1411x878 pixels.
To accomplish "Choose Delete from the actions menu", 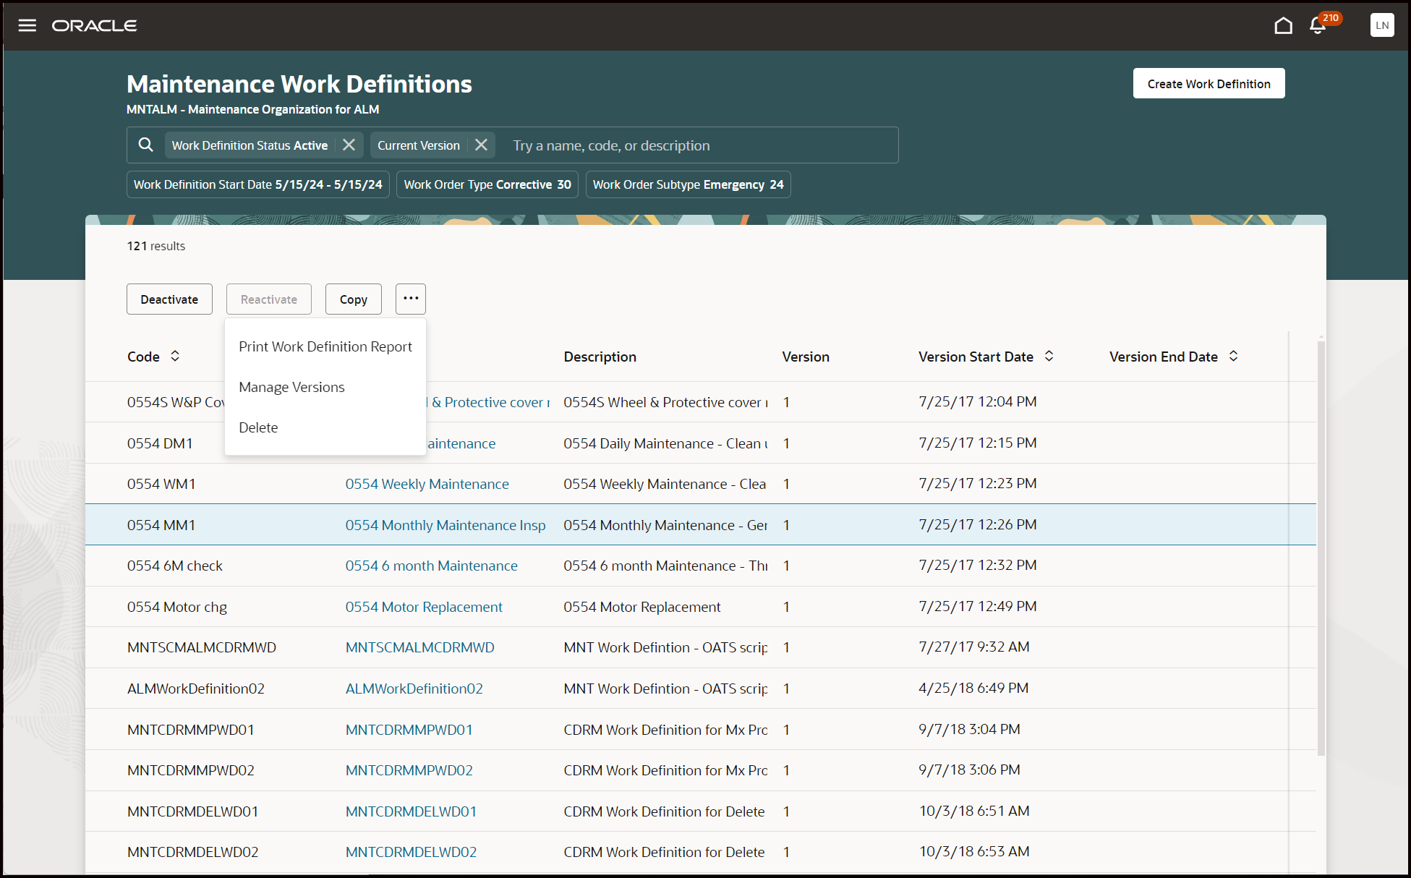I will click(x=258, y=427).
